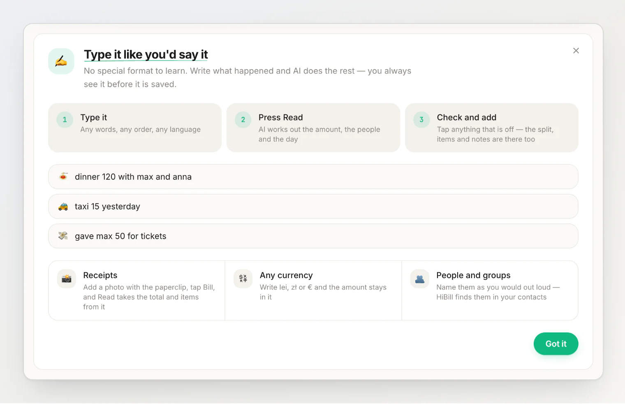Close the tips dialog with the X
625x404 pixels.
[576, 51]
